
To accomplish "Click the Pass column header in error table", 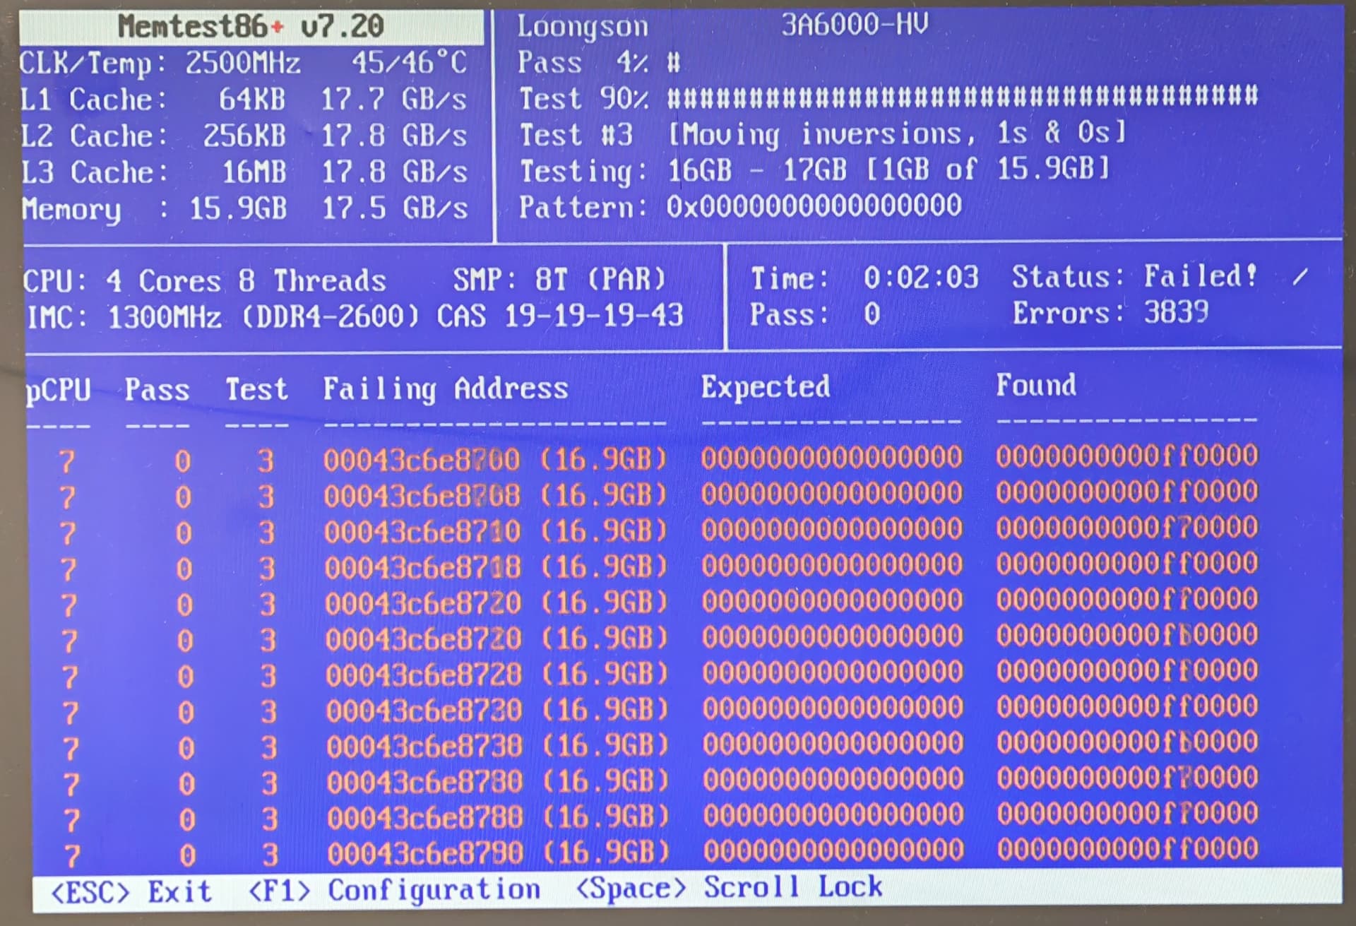I will pyautogui.click(x=157, y=390).
